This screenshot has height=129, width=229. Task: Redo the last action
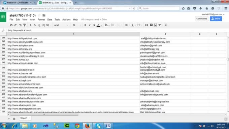[x=20, y=25]
